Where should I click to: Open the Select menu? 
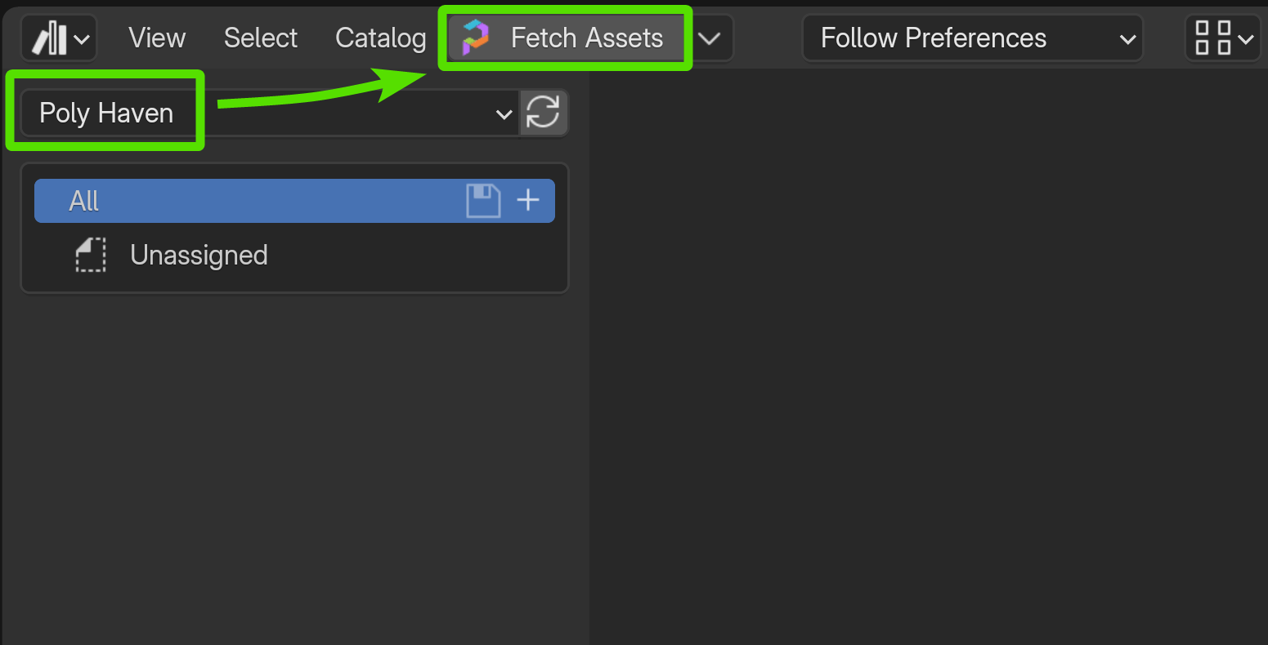pos(261,38)
